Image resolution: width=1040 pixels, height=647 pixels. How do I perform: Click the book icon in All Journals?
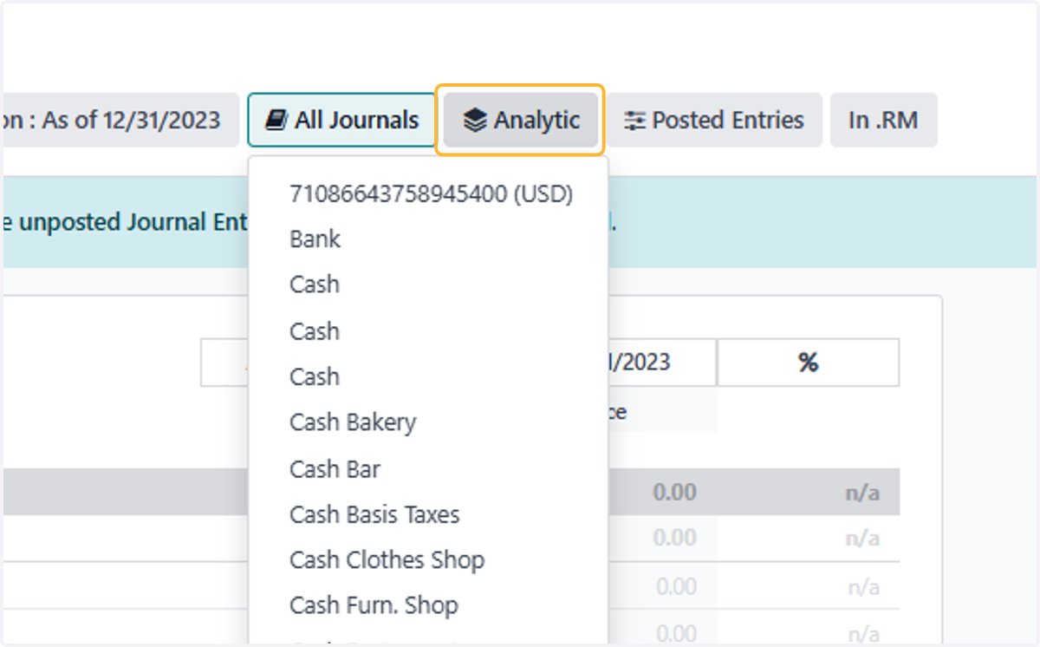[x=276, y=121]
